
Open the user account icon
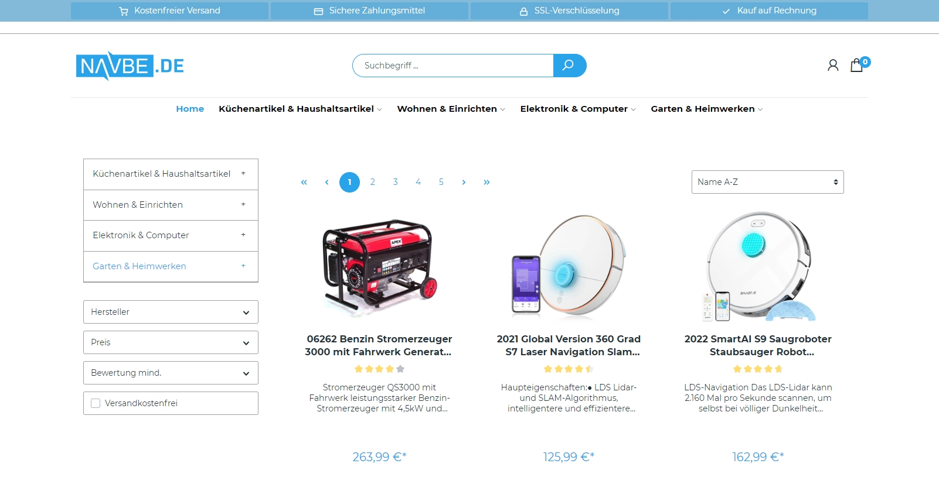coord(833,65)
